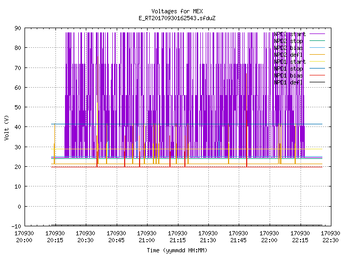Click the x-axis tick label 170930 20:00
The image size is (341, 255).
[24, 237]
